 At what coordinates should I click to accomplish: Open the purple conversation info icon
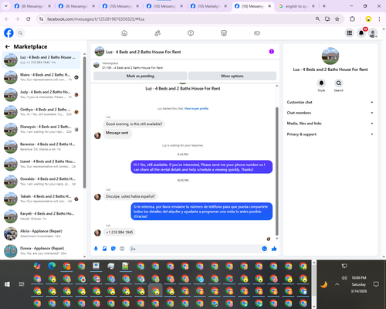pos(272,52)
